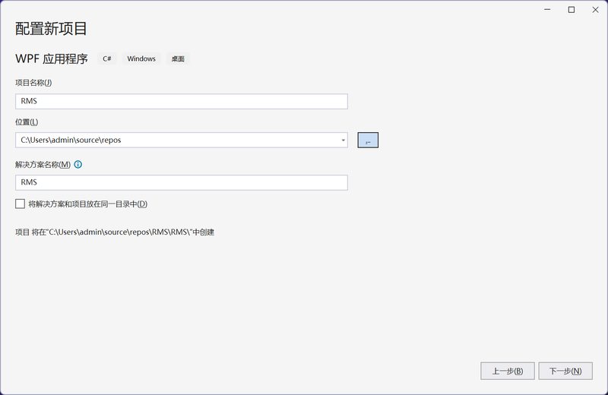This screenshot has height=395, width=608.
Task: Click the 项目名称(J) label
Action: pos(33,83)
